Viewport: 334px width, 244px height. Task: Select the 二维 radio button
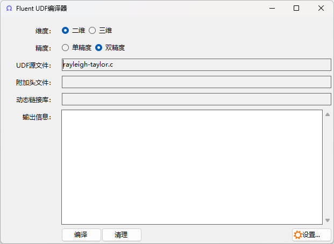point(73,31)
